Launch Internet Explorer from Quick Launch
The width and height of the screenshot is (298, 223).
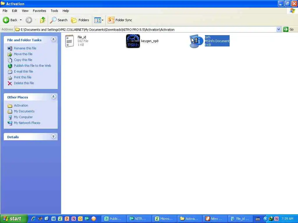(x=33, y=219)
